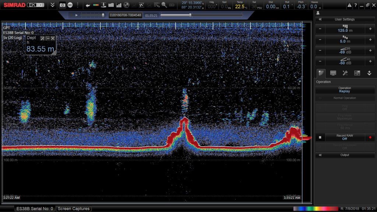Switch to the Setup tools tab icon
377x212 pixels.
[345, 73]
